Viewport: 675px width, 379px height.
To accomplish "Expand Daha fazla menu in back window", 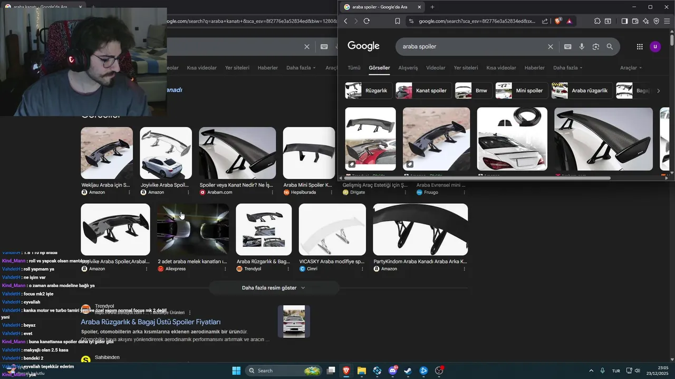I will [x=301, y=68].
